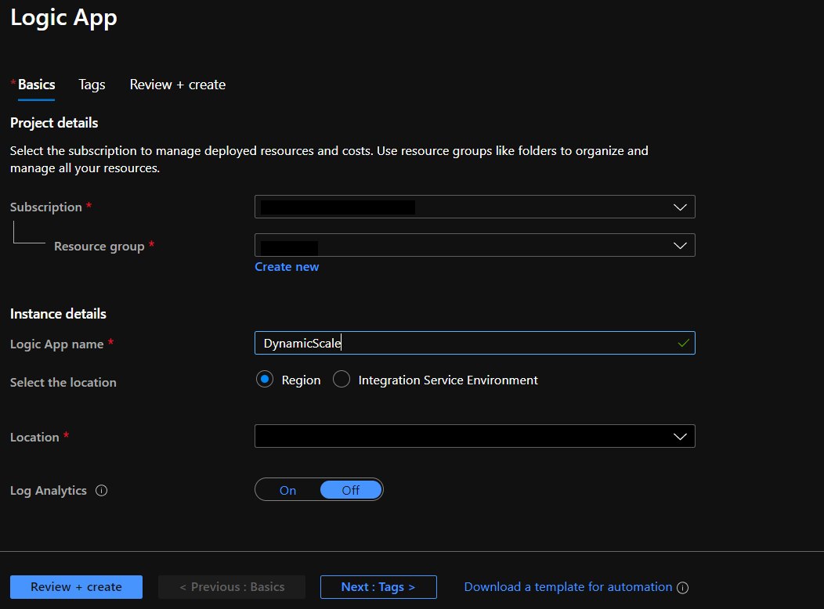Click the blue Review + create button

pyautogui.click(x=76, y=587)
